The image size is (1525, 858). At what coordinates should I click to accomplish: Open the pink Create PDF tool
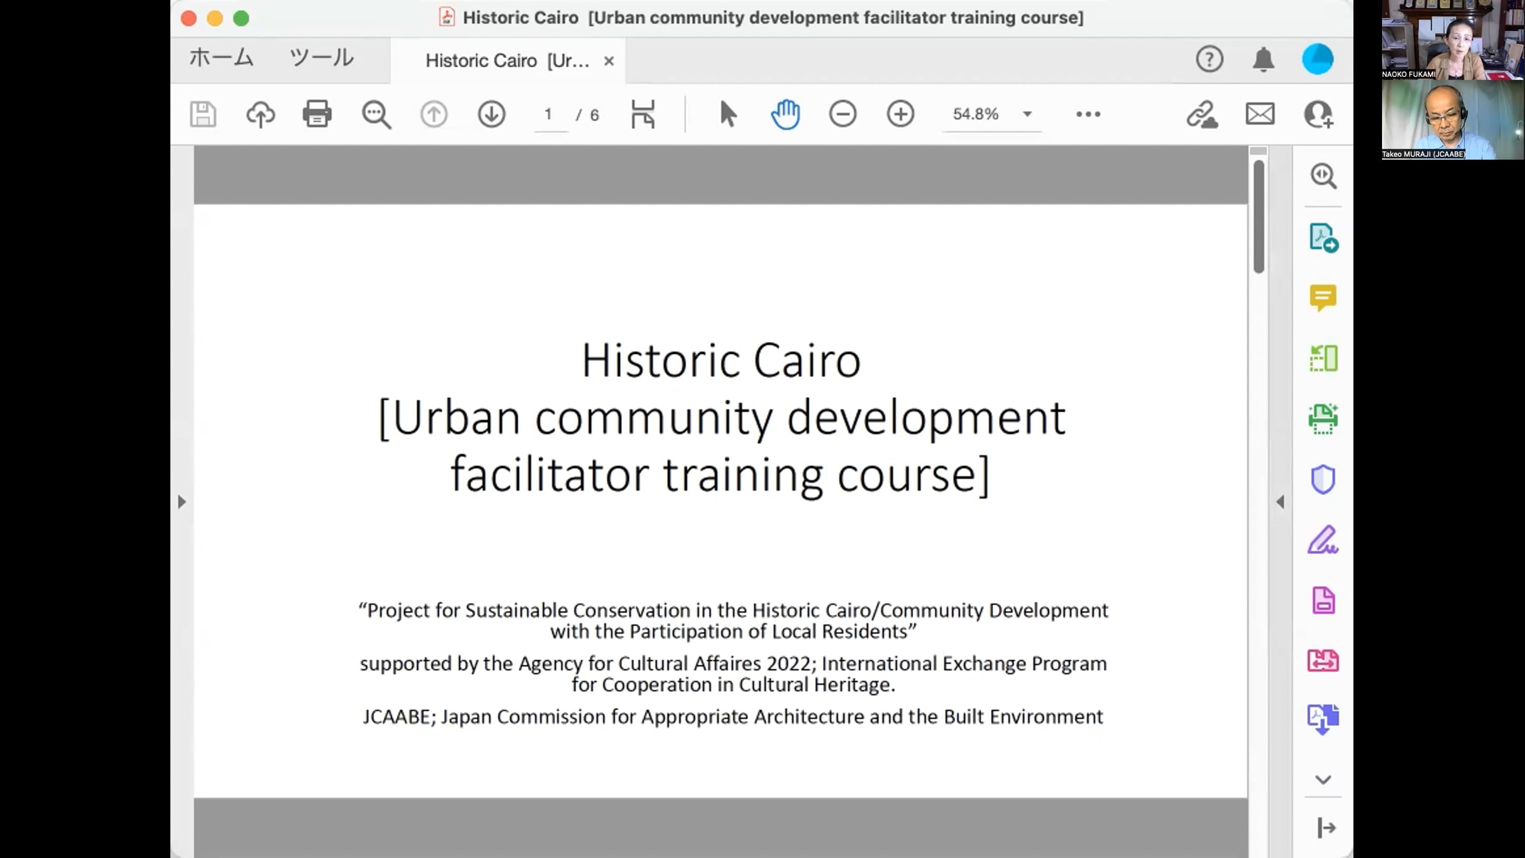click(1324, 600)
